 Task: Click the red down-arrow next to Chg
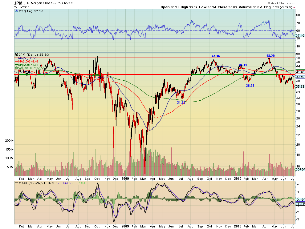294,7
